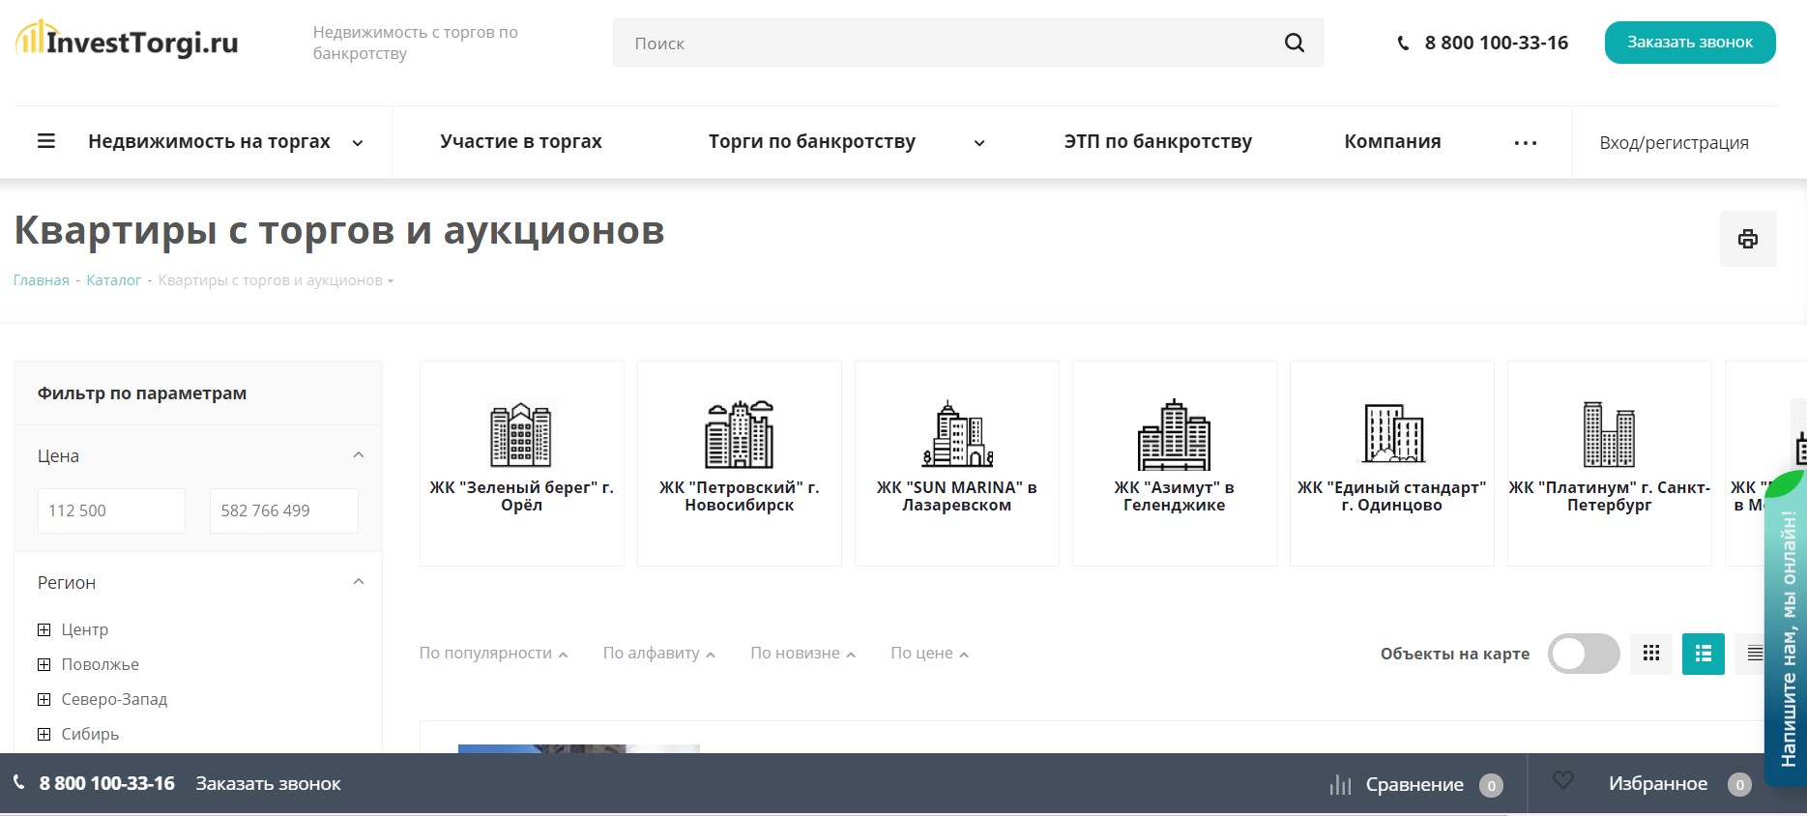Open Избранное in the bottom bar
Image resolution: width=1807 pixels, height=816 pixels.
point(1658,784)
